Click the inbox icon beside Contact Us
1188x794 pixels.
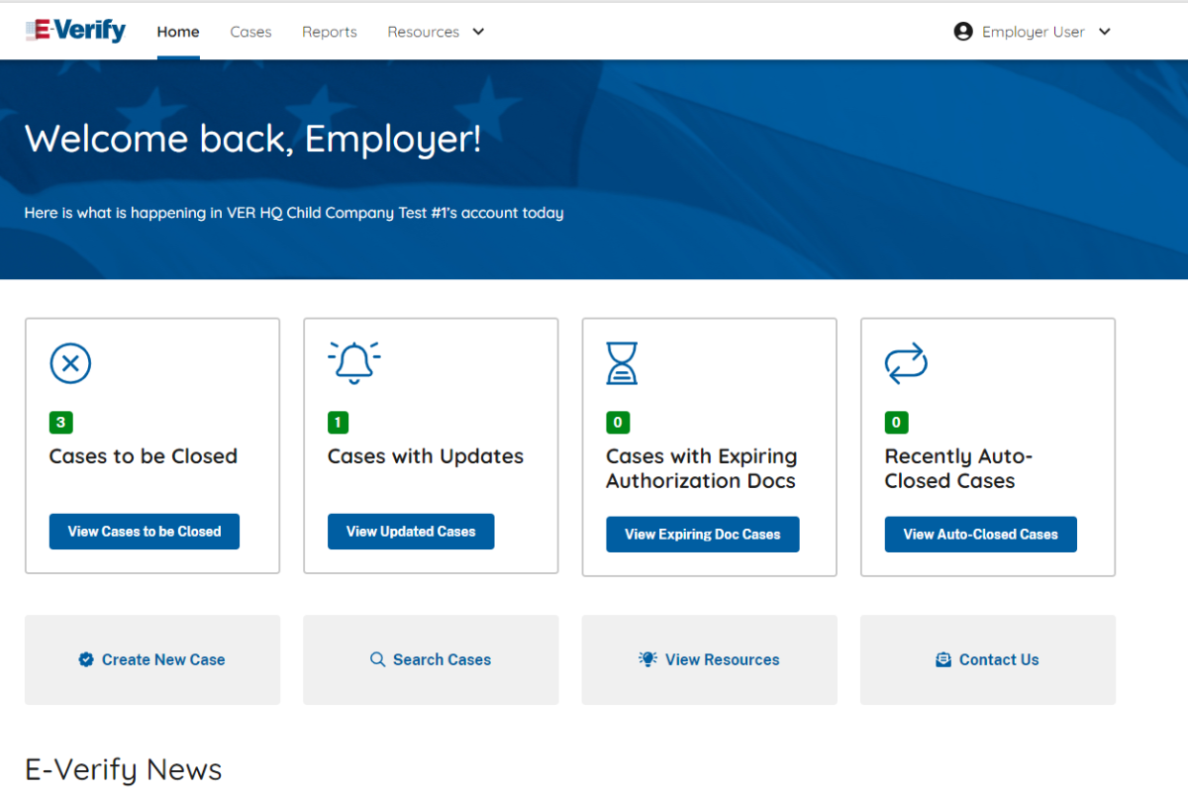[x=943, y=659]
